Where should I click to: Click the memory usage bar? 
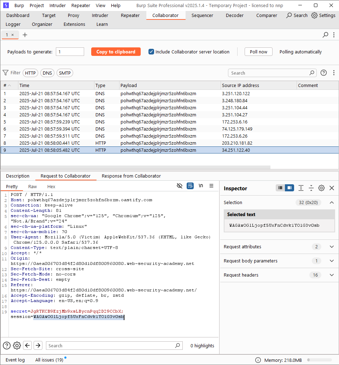pos(320,360)
